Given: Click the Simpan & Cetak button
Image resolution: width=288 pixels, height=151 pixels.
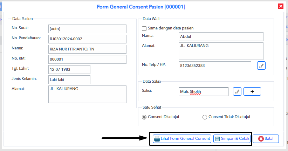Looking at the screenshot, I should (x=232, y=139).
